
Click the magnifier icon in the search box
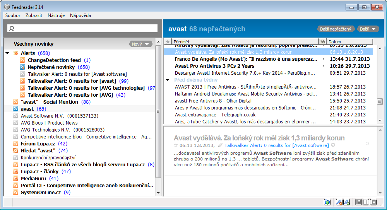click(12, 28)
